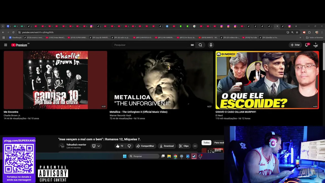The image size is (325, 183).
Task: Open YouTube notifications bell
Action: pyautogui.click(x=307, y=45)
